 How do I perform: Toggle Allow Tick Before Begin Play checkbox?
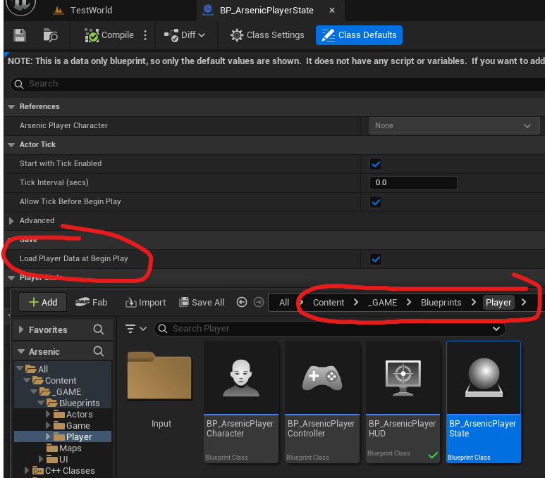click(376, 201)
